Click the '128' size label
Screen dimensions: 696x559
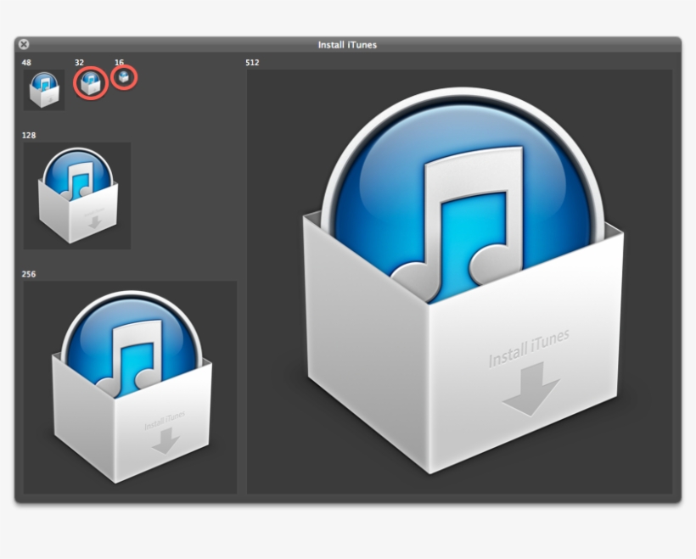[x=28, y=136]
